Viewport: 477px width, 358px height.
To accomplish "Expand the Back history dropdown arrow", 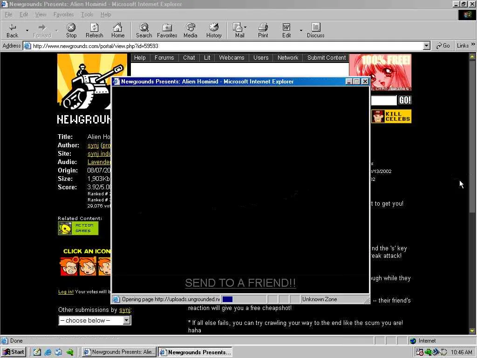I will pos(27,30).
